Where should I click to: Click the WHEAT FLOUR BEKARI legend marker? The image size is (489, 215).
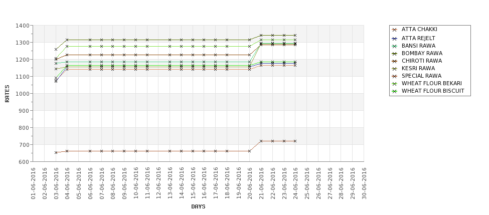click(x=395, y=84)
